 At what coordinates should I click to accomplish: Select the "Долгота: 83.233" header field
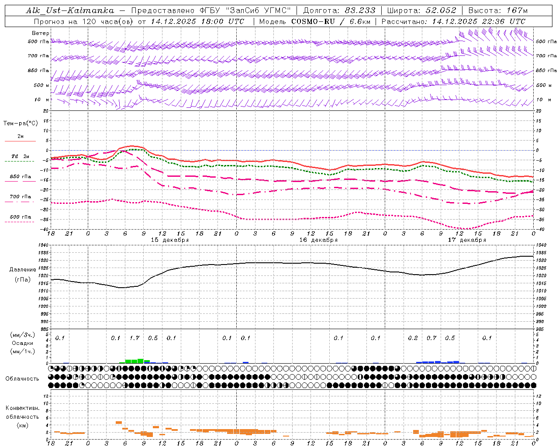[339, 10]
